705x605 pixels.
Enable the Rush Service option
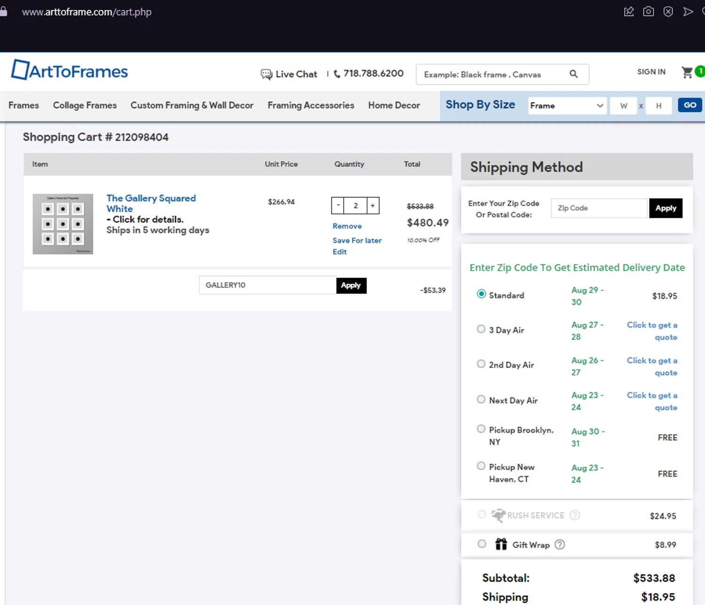(482, 514)
